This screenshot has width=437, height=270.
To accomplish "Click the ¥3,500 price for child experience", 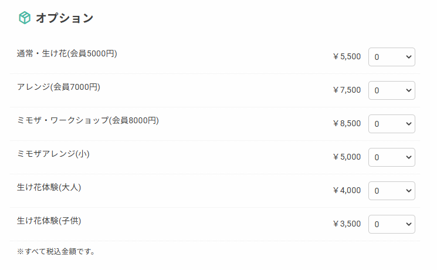I will point(347,224).
